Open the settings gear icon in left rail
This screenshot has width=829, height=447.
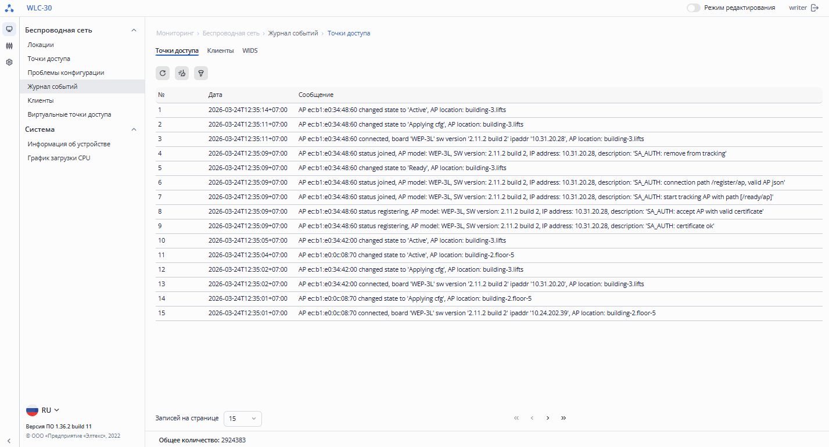(9, 62)
